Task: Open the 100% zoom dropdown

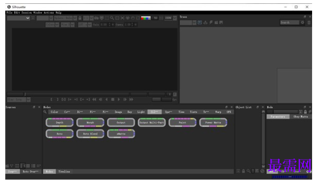Action: coord(171,18)
